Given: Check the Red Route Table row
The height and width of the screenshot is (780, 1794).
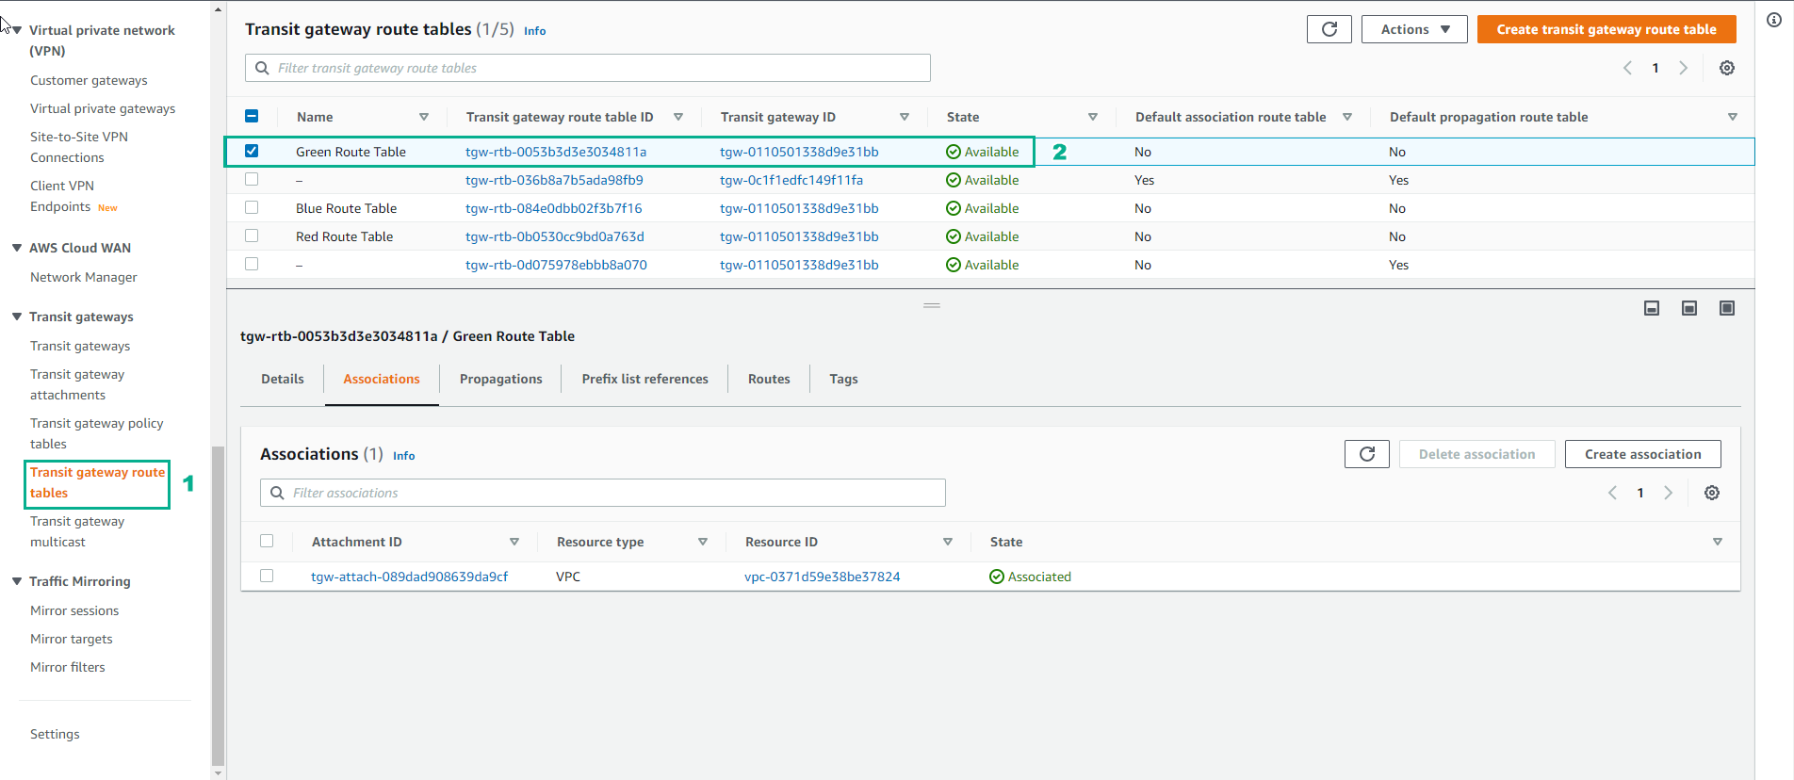Looking at the screenshot, I should click(252, 236).
